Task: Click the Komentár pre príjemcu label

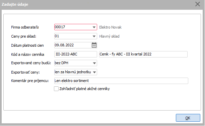Action: pyautogui.click(x=30, y=81)
